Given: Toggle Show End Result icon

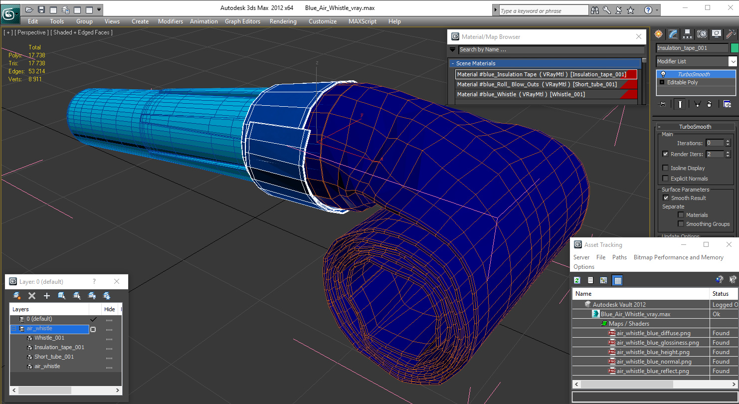Looking at the screenshot, I should (680, 104).
